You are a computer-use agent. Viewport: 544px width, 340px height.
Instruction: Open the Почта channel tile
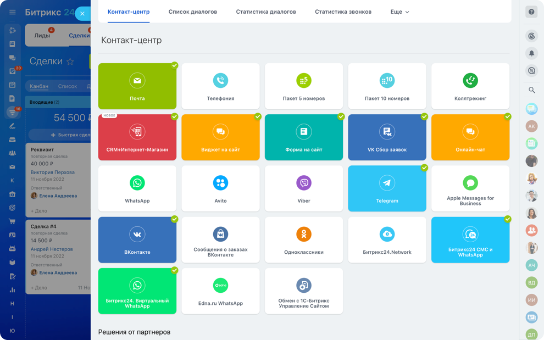137,86
